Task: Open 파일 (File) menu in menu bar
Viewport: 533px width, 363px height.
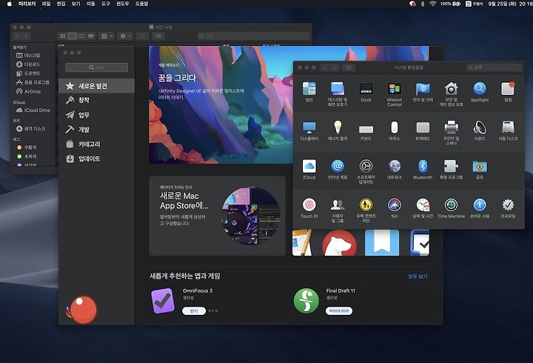Action: coord(46,4)
